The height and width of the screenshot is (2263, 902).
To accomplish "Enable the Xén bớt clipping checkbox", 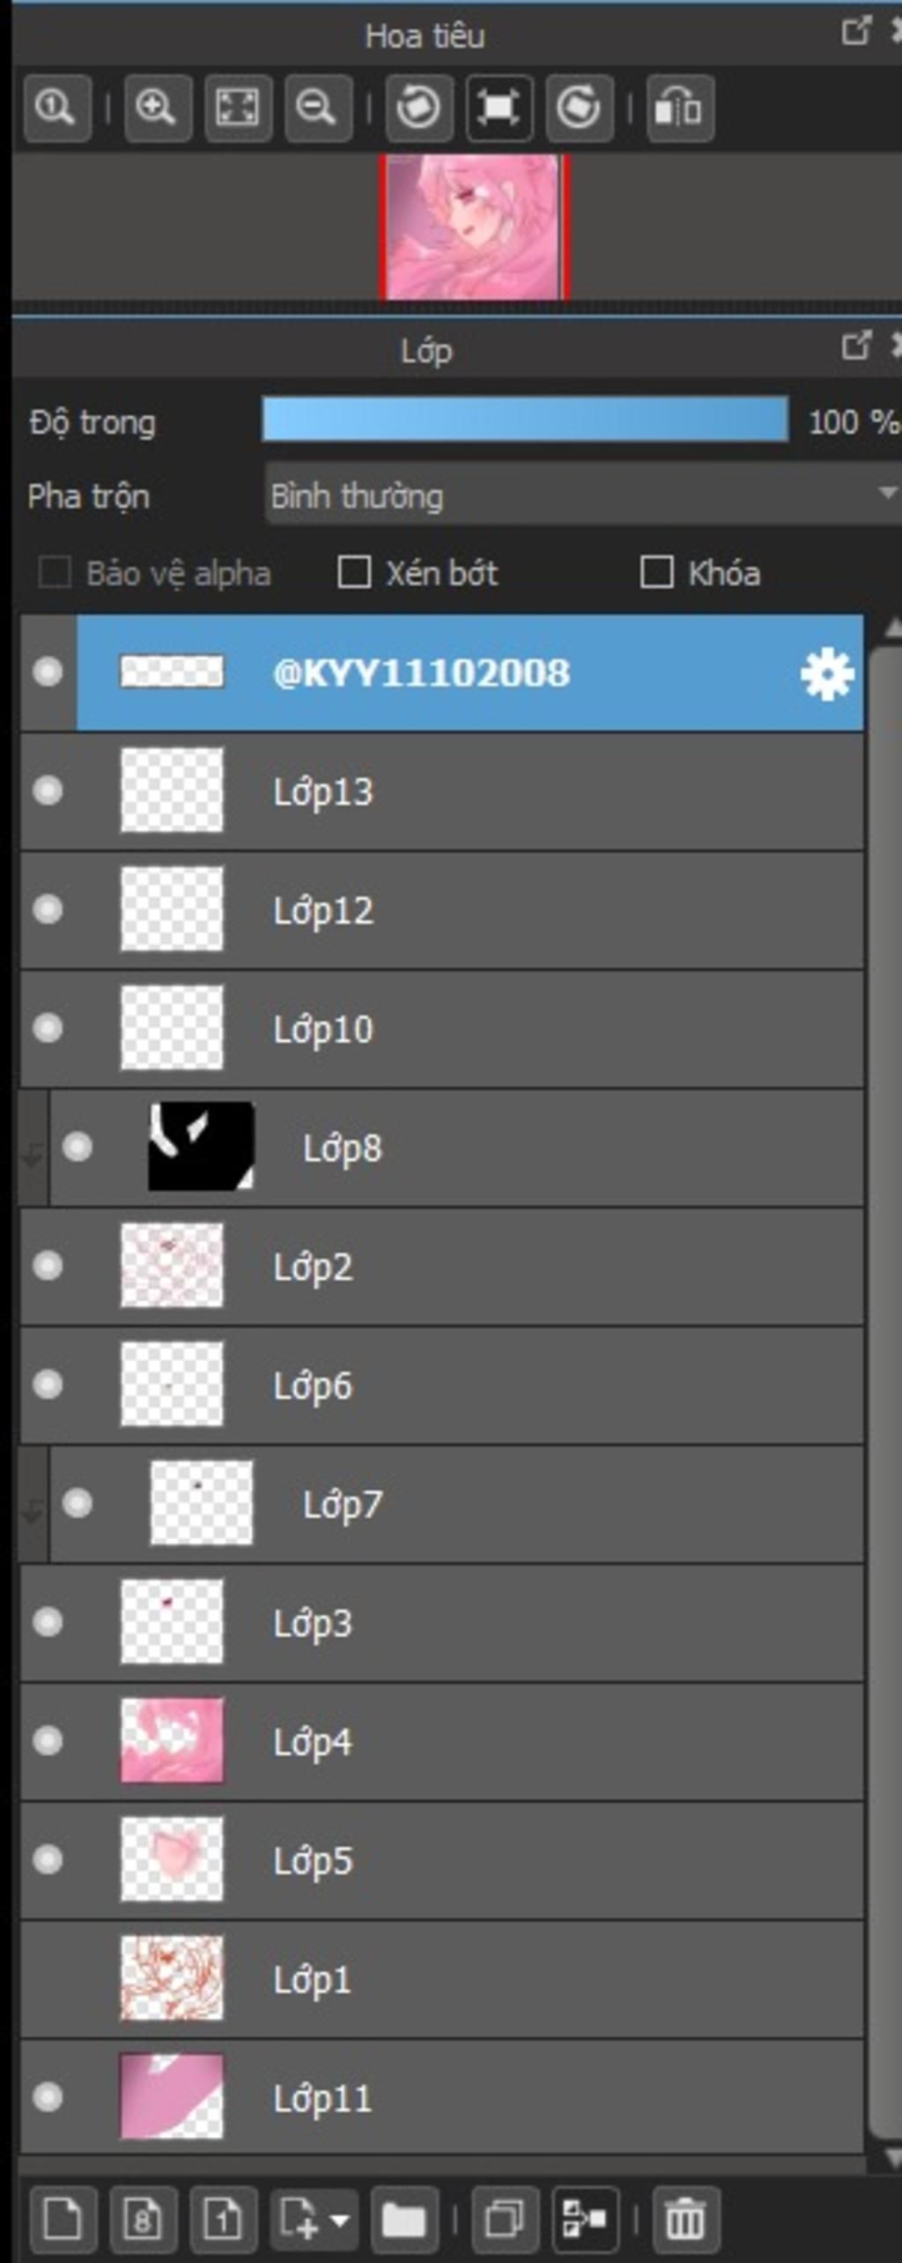I will click(x=354, y=572).
